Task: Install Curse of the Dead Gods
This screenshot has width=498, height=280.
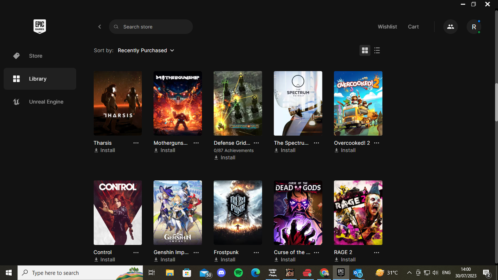Action: [x=285, y=260]
